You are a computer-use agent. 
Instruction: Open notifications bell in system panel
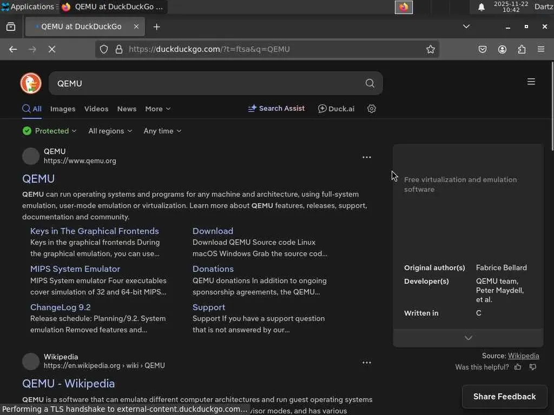point(481,7)
